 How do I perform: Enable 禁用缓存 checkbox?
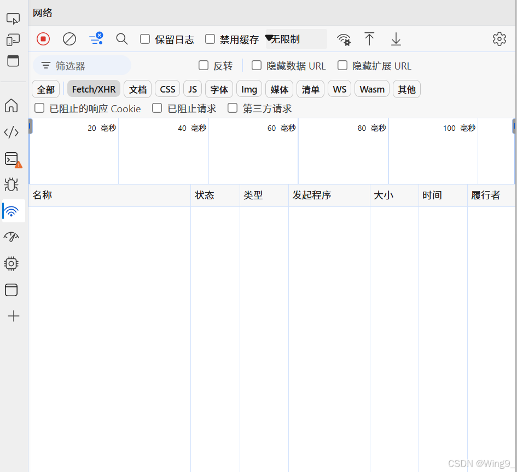[210, 39]
